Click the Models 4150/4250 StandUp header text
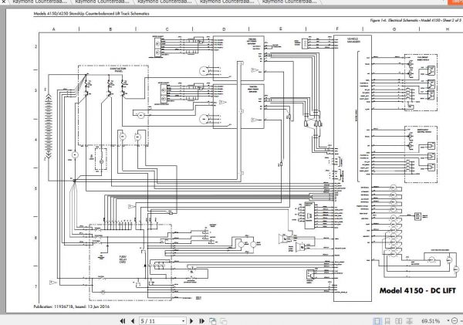 (91, 13)
